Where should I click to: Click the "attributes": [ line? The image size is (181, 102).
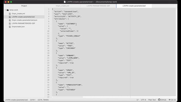click(x=61, y=19)
